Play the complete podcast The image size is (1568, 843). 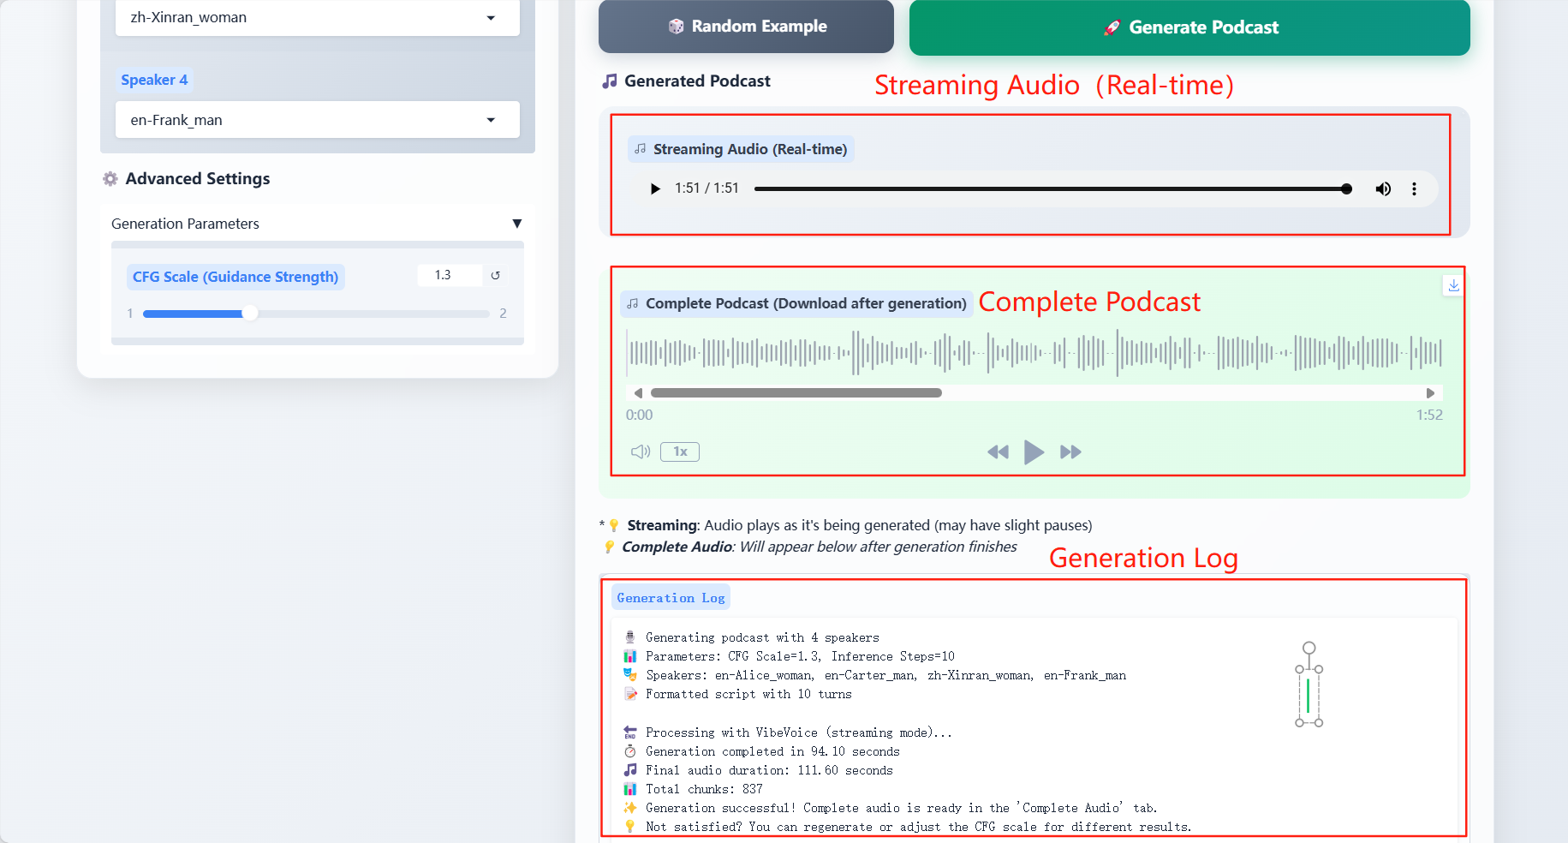[1034, 451]
